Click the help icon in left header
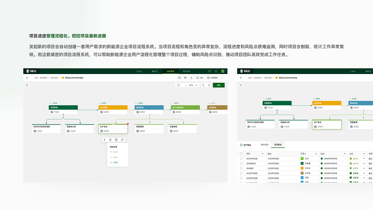Image resolution: width=373 pixels, height=209 pixels. pos(210,71)
